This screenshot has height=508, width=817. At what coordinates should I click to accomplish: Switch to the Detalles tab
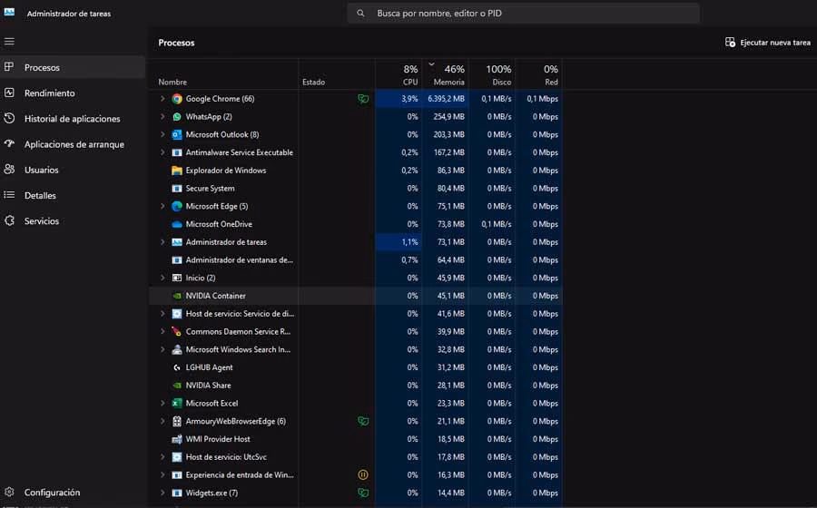coord(73,195)
